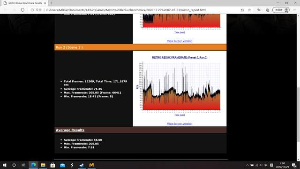This screenshot has height=169, width=300.
Task: Open the volume tray icon
Action: [x=261, y=165]
